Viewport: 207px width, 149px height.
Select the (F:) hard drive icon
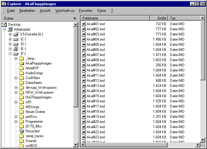[x=16, y=54]
